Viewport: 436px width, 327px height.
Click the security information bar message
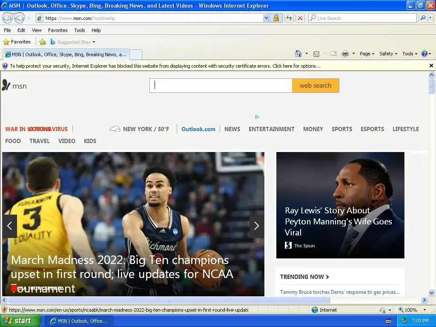[165, 66]
